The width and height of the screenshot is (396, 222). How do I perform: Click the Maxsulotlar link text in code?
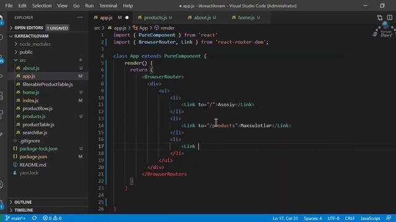(x=256, y=125)
